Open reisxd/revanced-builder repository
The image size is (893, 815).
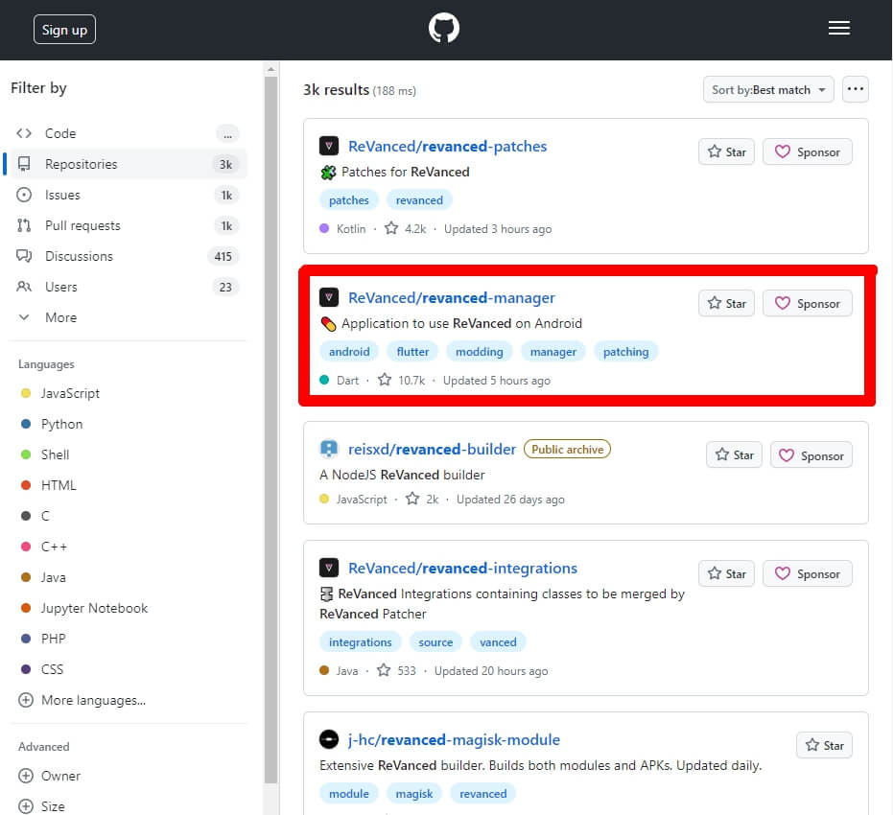432,449
